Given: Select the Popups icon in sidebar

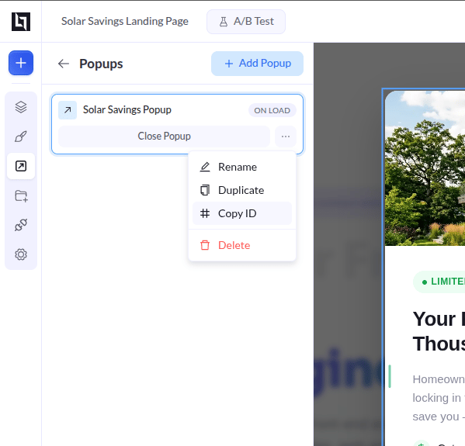Looking at the screenshot, I should (21, 166).
